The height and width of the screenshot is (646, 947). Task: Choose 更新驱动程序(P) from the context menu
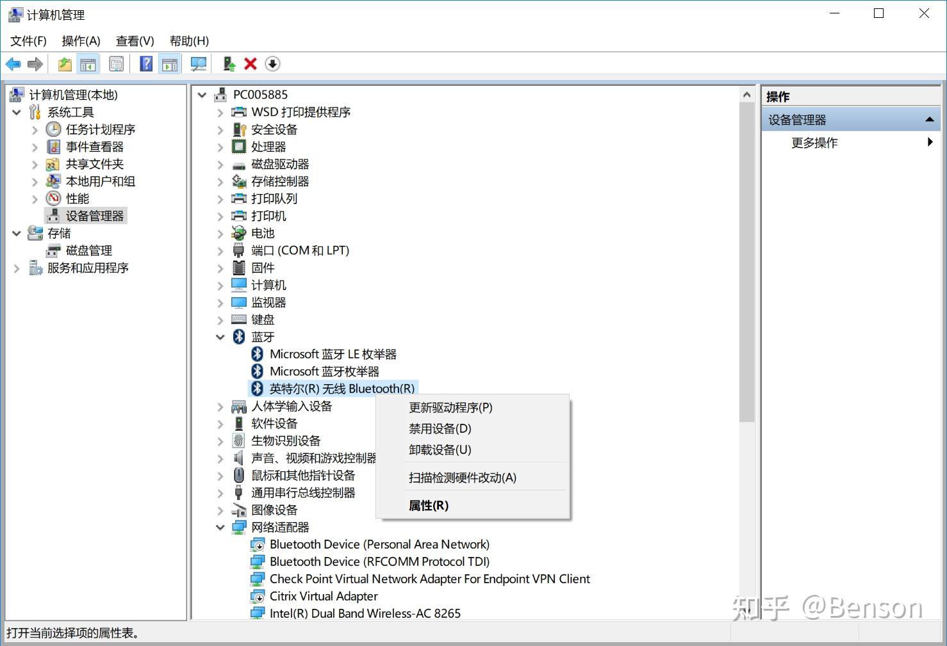coord(473,408)
